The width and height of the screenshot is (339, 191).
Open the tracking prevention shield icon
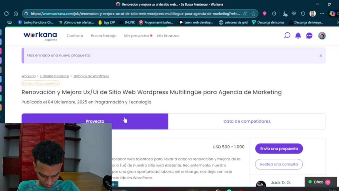pos(303,14)
